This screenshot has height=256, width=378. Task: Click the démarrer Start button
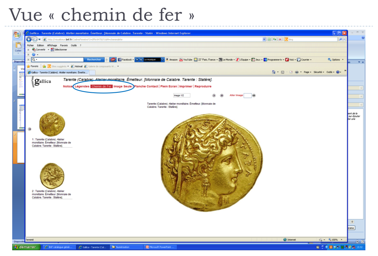pos(26,247)
